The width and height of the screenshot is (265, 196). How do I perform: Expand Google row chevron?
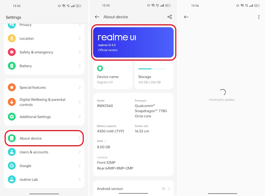(79, 166)
